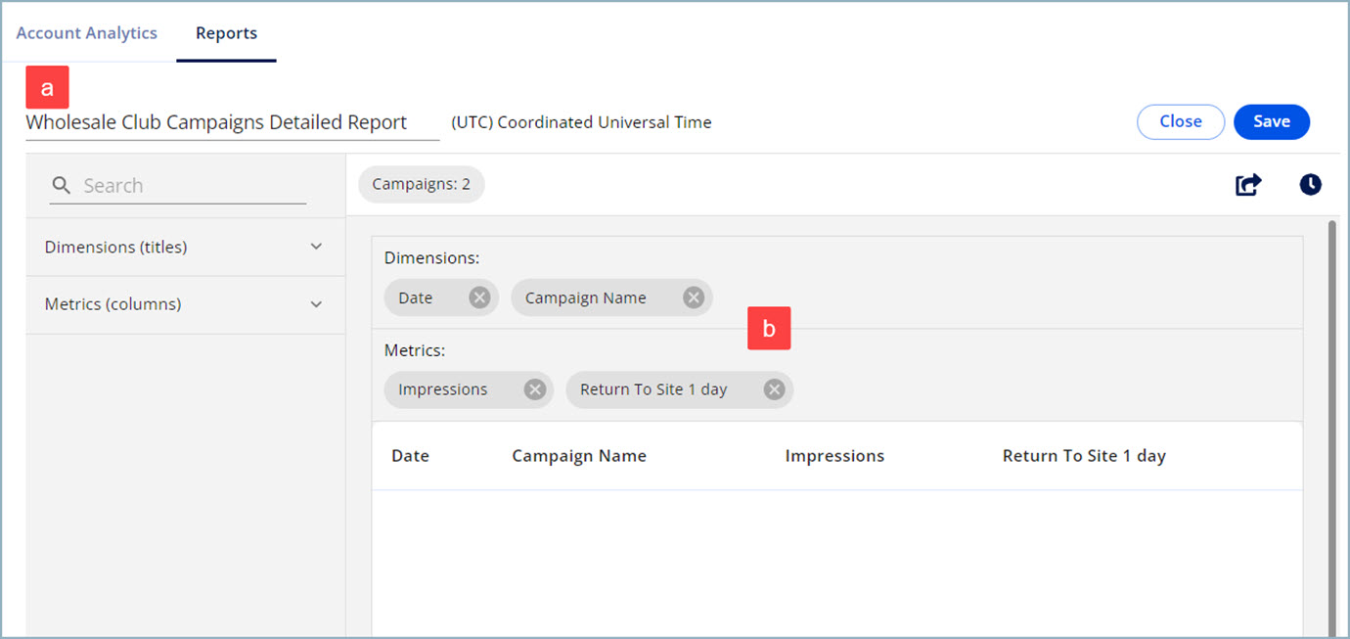The width and height of the screenshot is (1350, 639).
Task: Select the Impressions chip label
Action: (442, 389)
